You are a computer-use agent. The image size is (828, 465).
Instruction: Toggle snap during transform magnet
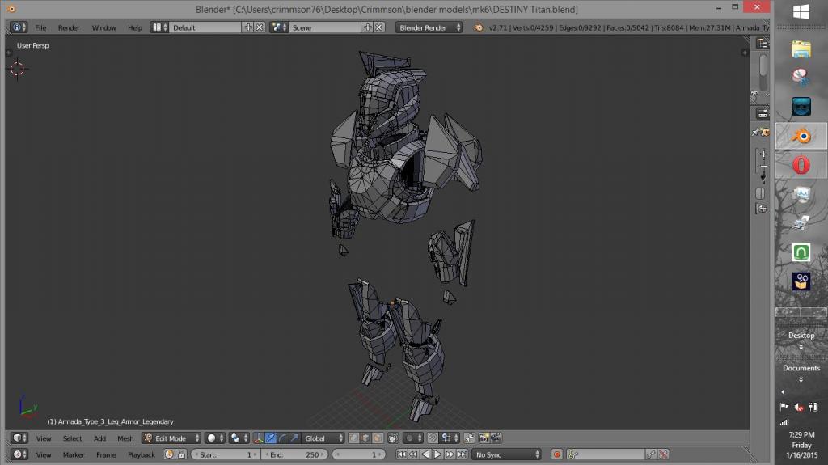tap(433, 438)
